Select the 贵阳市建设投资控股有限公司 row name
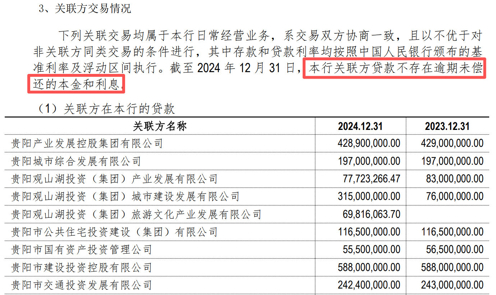The image size is (496, 295). 82,267
